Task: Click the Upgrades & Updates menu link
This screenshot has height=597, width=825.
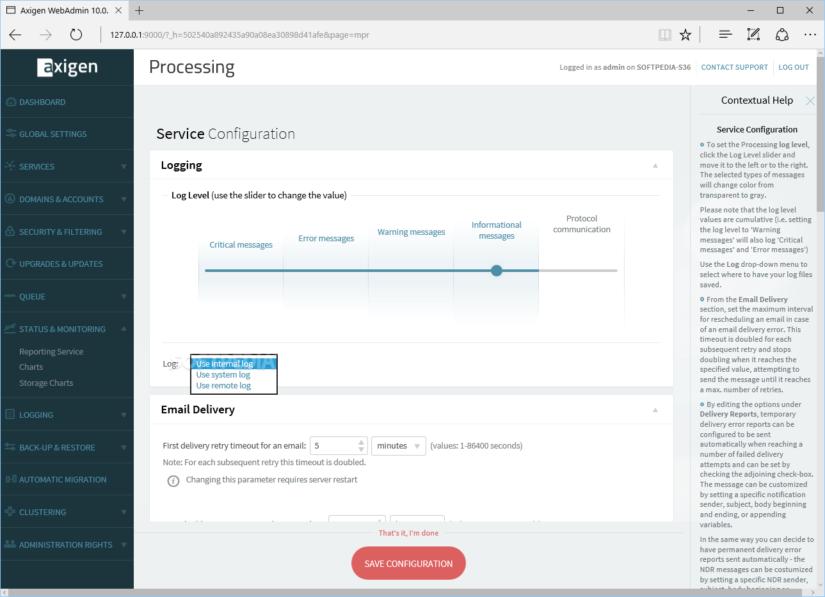Action: point(61,264)
